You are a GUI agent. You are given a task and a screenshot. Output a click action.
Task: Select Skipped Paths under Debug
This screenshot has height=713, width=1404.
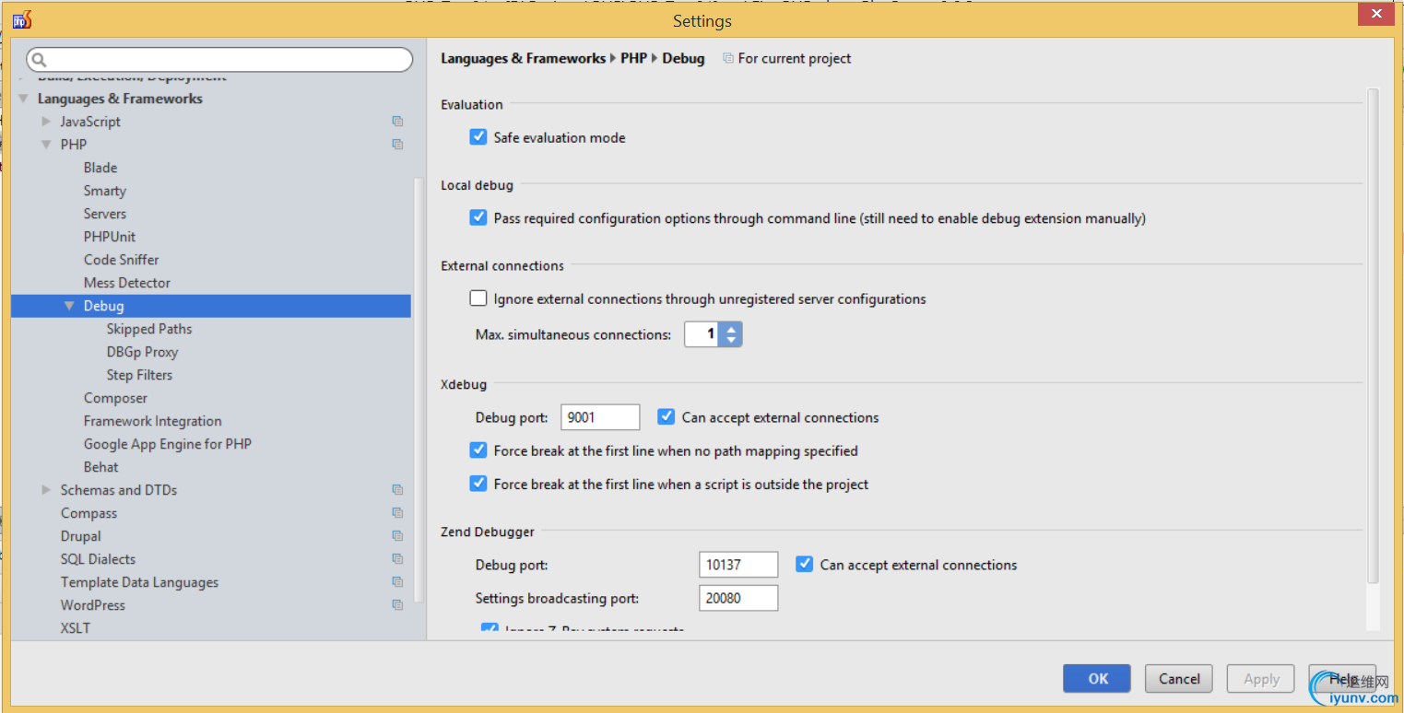[149, 329]
